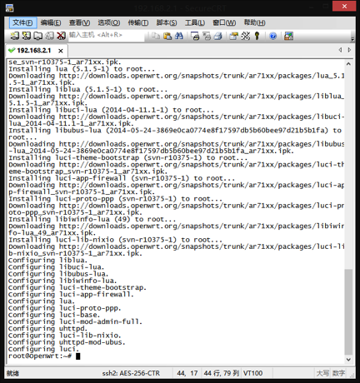Open Session Options tools icon
The width and height of the screenshot is (360, 383).
pyautogui.click(x=245, y=36)
